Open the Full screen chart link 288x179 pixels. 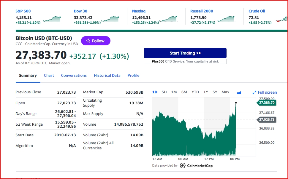tap(267, 92)
